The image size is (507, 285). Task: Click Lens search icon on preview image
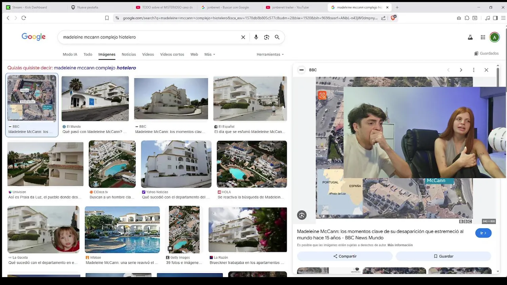pos(322,95)
